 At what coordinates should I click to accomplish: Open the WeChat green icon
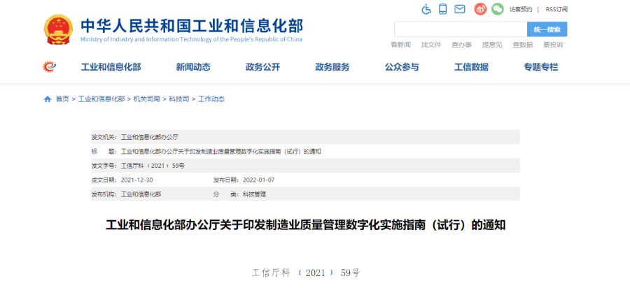pyautogui.click(x=497, y=9)
